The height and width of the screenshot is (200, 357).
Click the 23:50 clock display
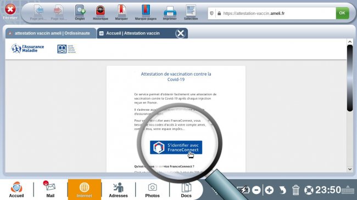pyautogui.click(x=328, y=190)
